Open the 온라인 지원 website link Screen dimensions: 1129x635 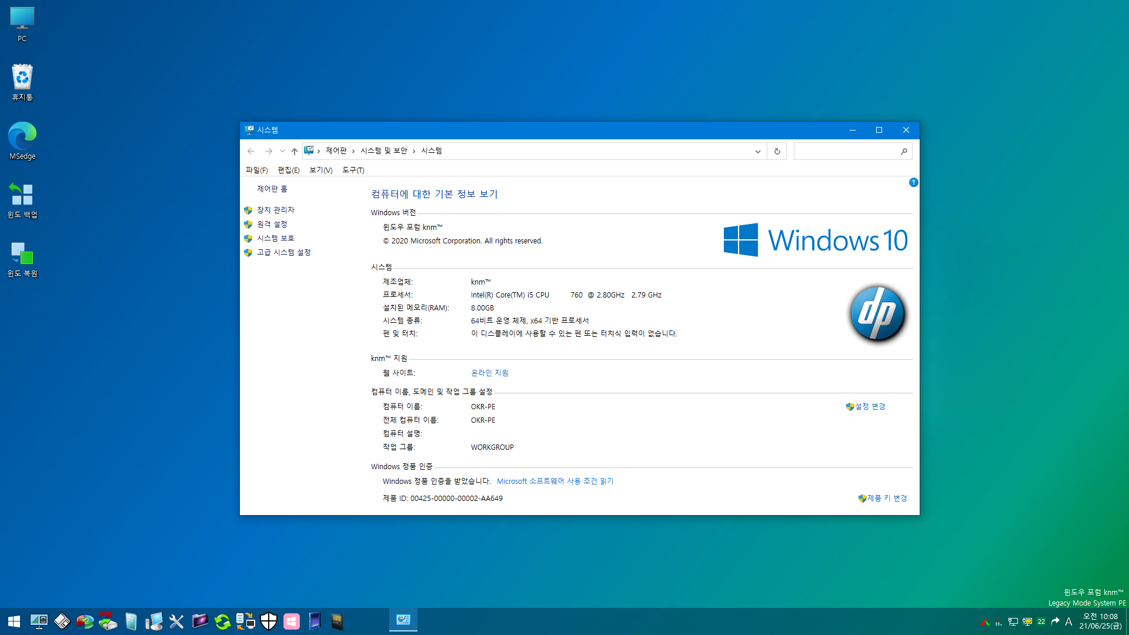490,373
